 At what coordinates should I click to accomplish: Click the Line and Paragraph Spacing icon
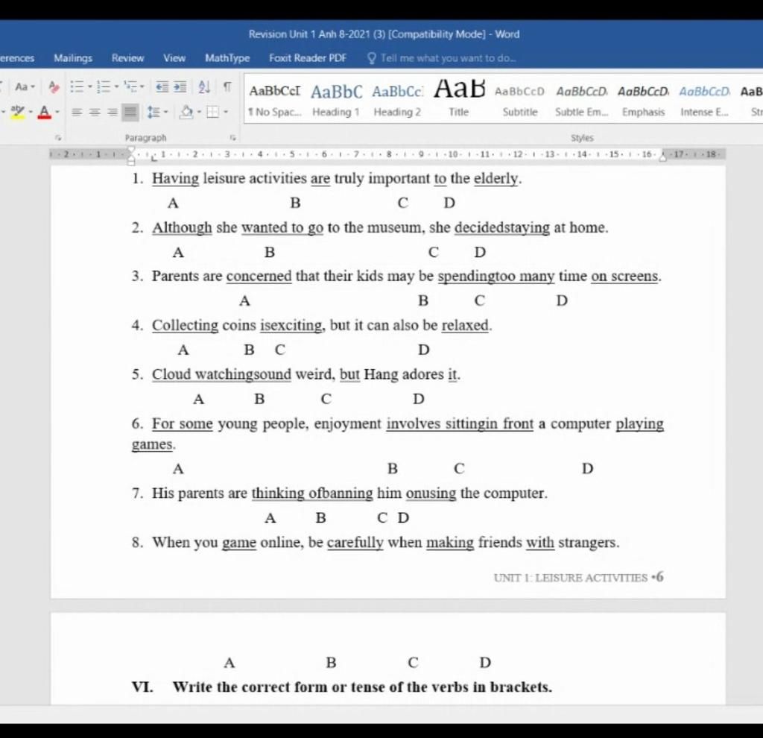(153, 113)
